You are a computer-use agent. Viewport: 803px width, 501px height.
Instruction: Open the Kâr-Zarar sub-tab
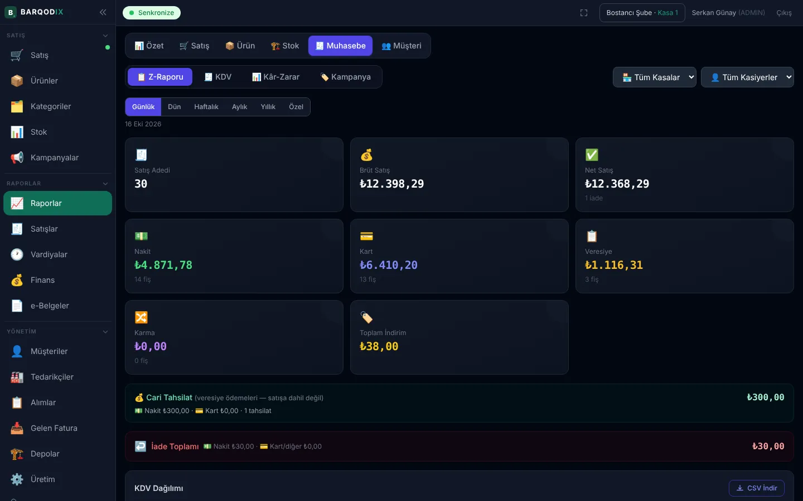pos(275,77)
